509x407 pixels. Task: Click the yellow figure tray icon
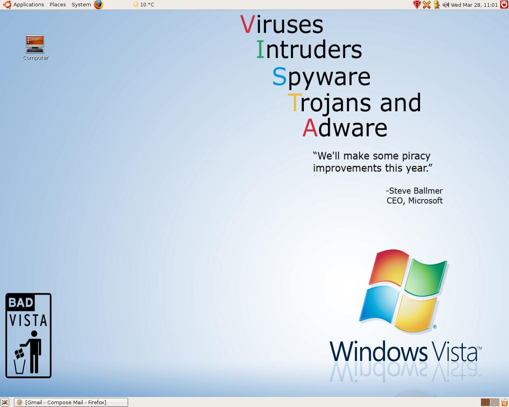click(x=437, y=5)
